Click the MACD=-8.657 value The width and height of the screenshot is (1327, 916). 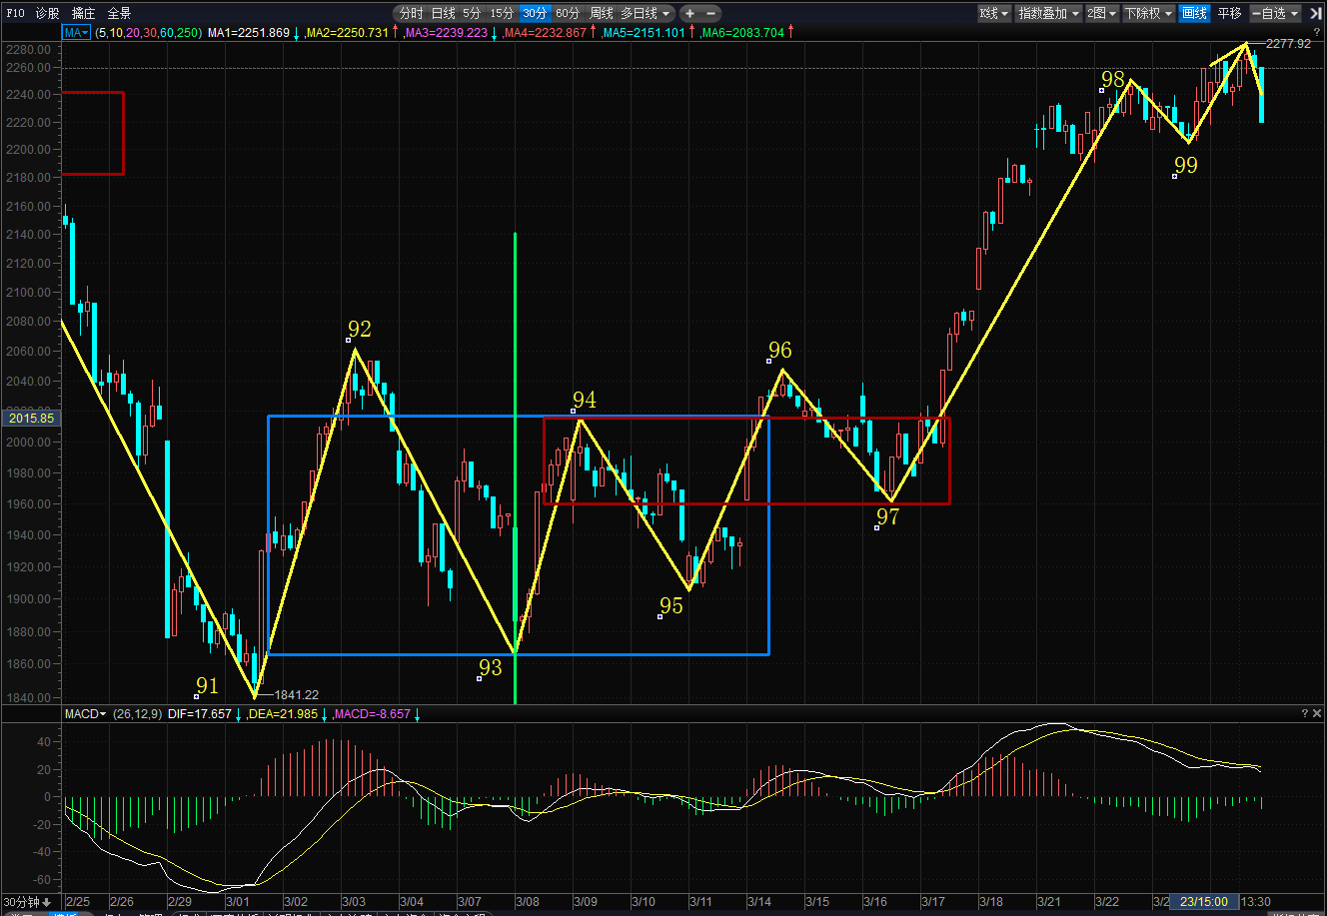click(x=371, y=714)
